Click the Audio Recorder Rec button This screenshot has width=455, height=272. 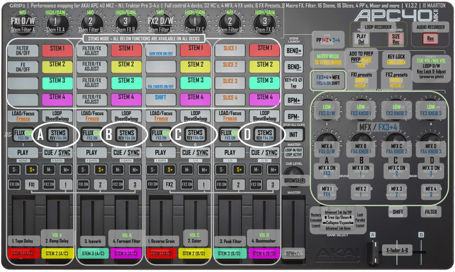431,38
